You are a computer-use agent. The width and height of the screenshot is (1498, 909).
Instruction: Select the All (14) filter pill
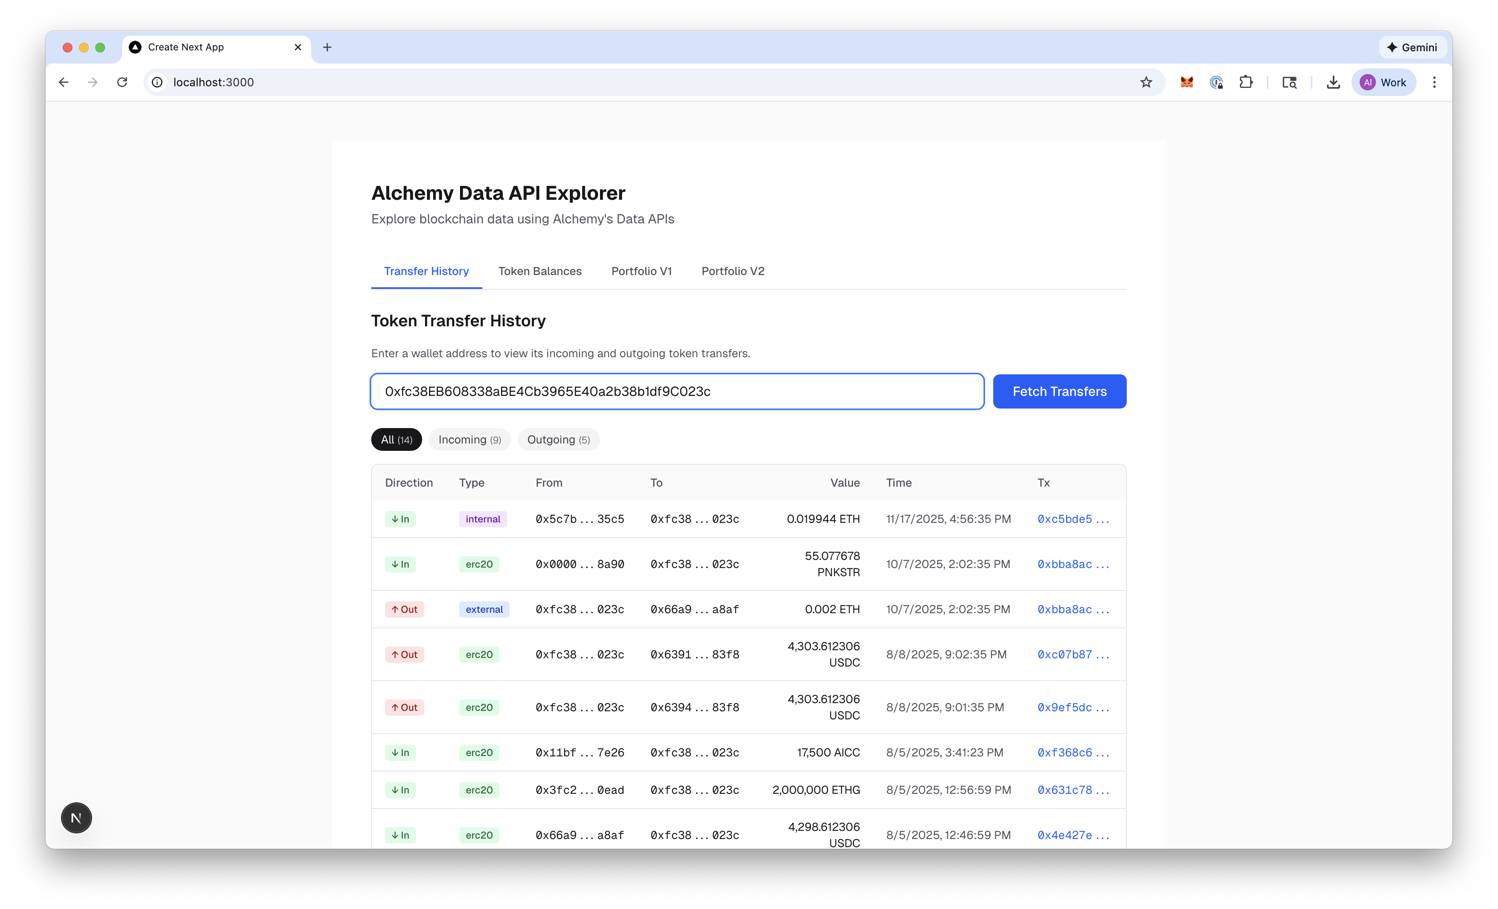point(396,439)
